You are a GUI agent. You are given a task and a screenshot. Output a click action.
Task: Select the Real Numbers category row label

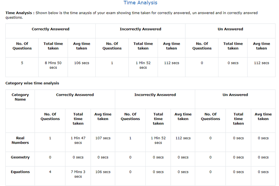click(20, 140)
